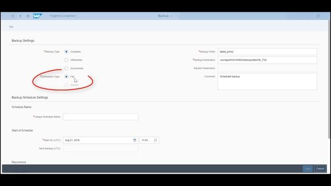Click the Start On date field

point(100,140)
